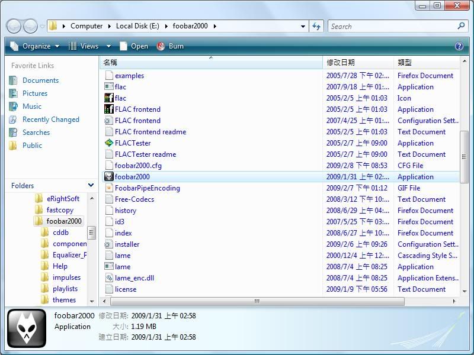This screenshot has height=355, width=474.
Task: Select the FLAC frontend application
Action: tap(139, 109)
